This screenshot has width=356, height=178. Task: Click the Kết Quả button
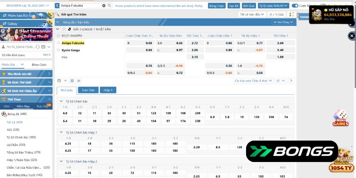(x=249, y=6)
